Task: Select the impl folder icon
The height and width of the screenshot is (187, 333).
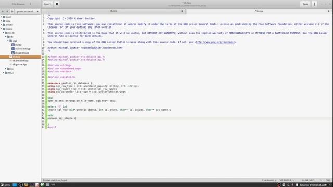Action: click(x=10, y=41)
